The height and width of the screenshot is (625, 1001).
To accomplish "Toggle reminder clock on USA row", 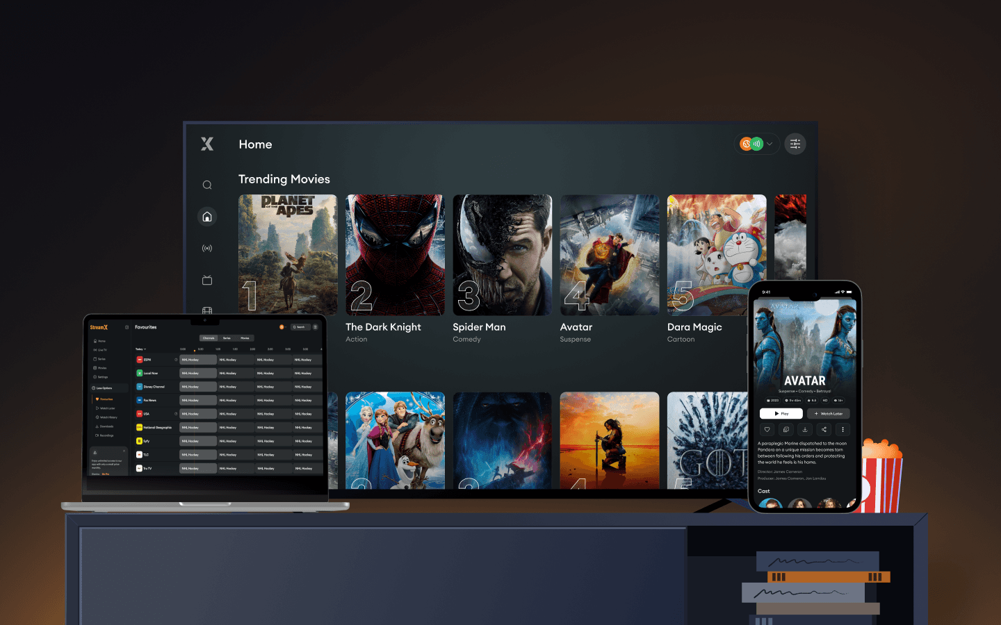I will (176, 414).
